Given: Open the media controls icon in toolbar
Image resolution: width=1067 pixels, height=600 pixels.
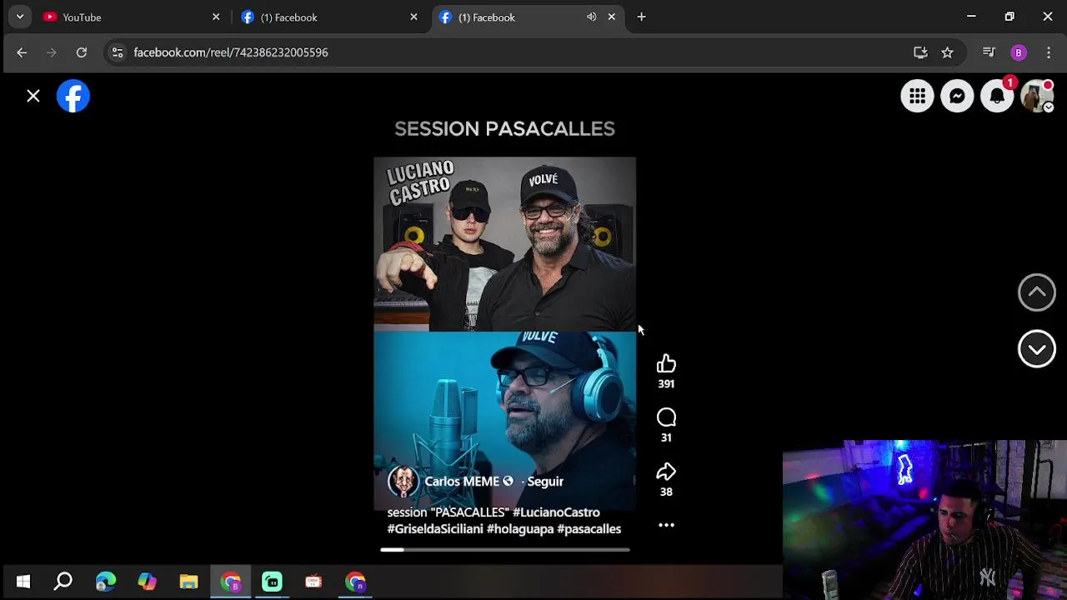Looking at the screenshot, I should [989, 52].
